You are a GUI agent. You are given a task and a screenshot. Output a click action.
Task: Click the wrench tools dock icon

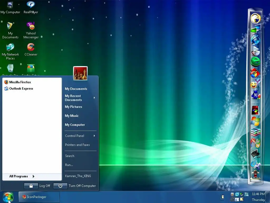coord(255,143)
